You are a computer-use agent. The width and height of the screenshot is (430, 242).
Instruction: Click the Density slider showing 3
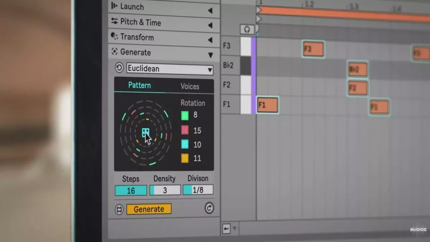165,190
